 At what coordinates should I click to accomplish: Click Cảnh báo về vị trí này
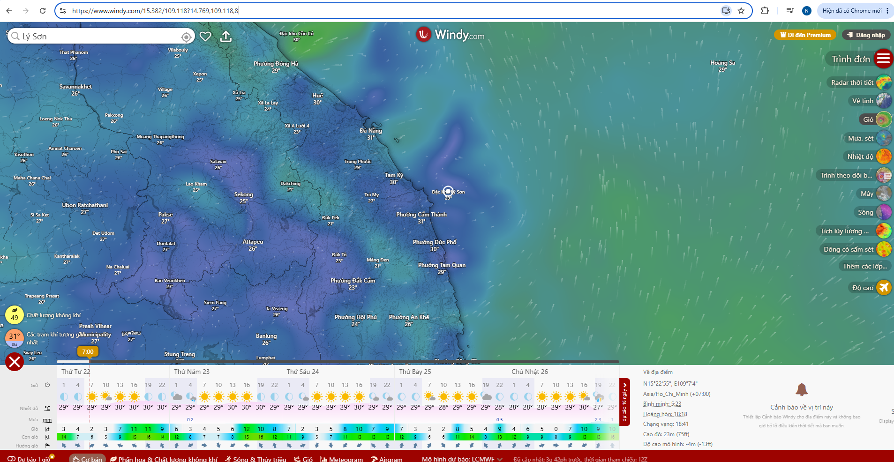pos(802,407)
